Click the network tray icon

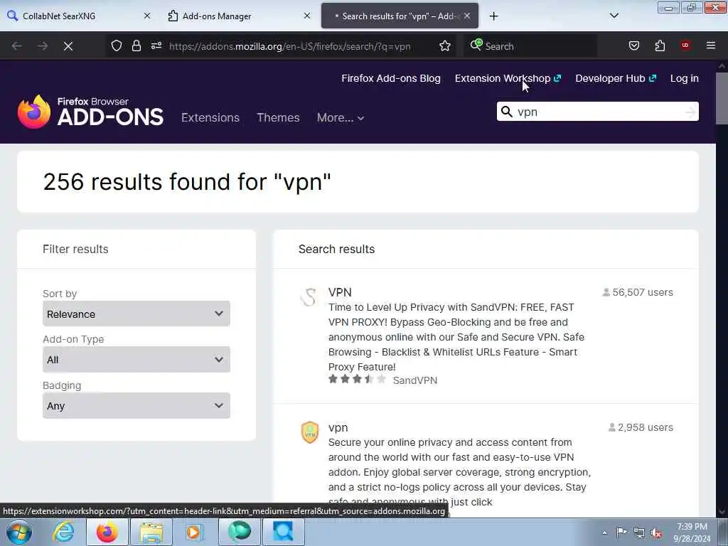(x=639, y=533)
